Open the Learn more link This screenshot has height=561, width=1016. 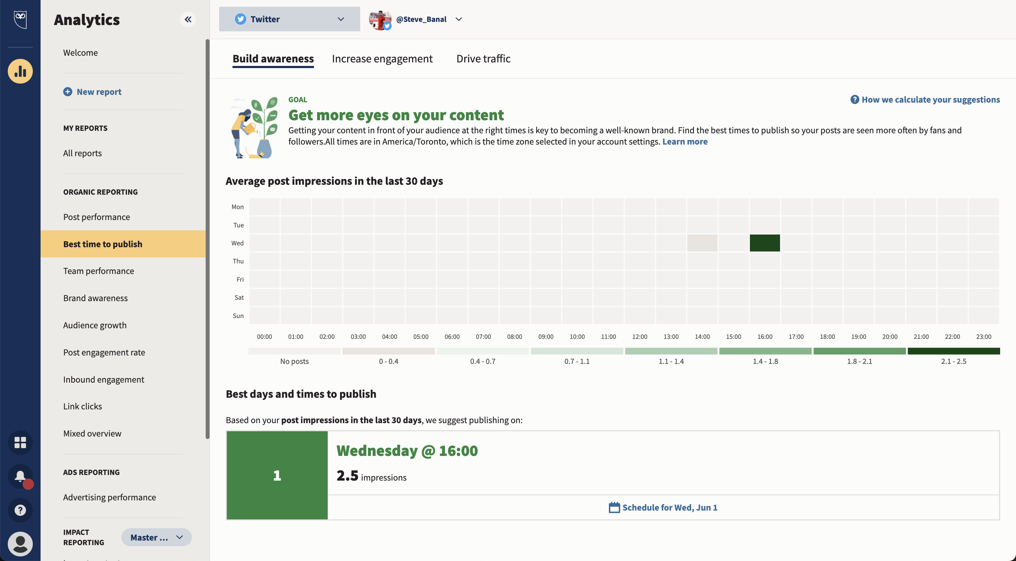pyautogui.click(x=685, y=141)
